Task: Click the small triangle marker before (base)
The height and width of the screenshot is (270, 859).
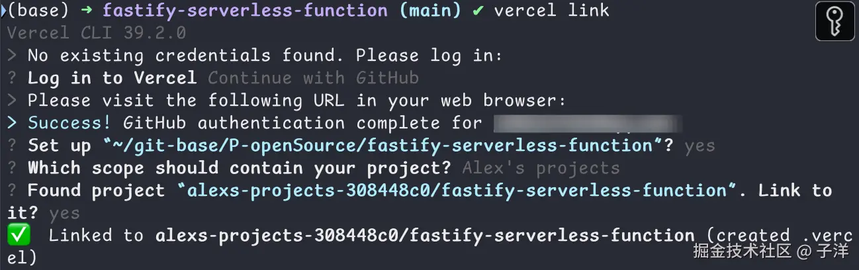Action: 3,11
